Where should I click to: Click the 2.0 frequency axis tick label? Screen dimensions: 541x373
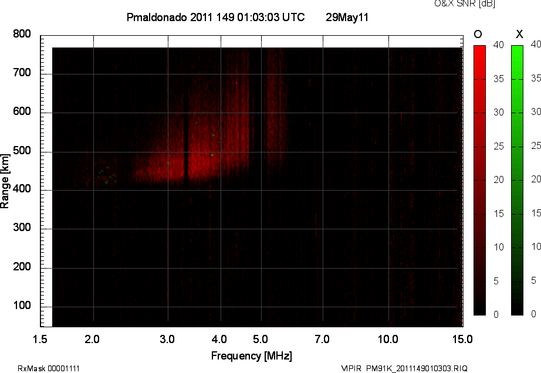[92, 339]
